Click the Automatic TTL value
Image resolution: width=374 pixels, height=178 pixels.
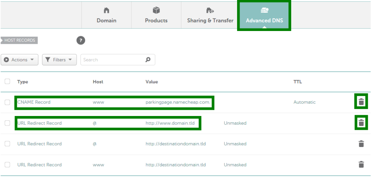[x=304, y=102]
